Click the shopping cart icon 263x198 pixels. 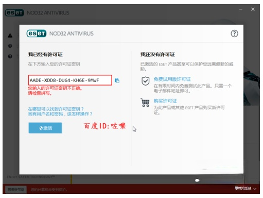pos(145,103)
